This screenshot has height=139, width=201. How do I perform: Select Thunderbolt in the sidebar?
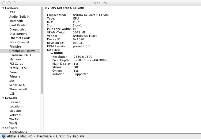(18, 89)
